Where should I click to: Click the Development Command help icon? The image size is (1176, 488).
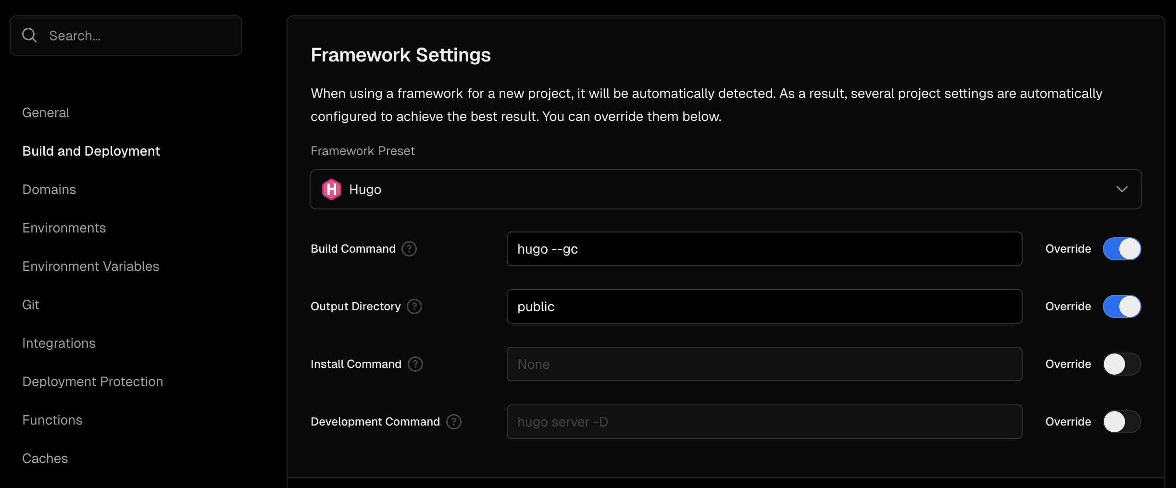click(x=454, y=422)
